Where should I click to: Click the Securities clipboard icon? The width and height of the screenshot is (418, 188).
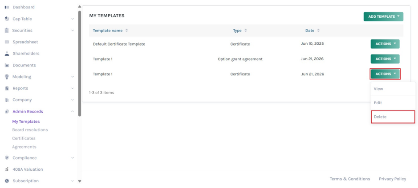click(x=7, y=31)
